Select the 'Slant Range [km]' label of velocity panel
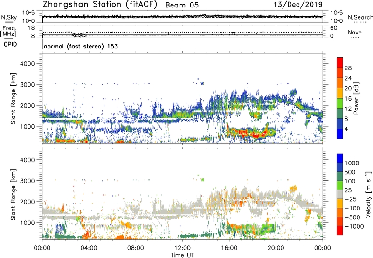This screenshot has width=373, height=258. pos(13,195)
